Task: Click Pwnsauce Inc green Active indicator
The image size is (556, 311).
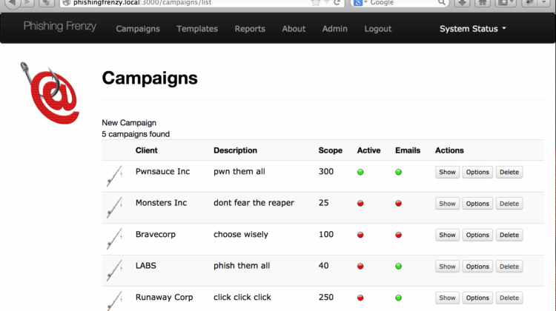Action: (360, 172)
